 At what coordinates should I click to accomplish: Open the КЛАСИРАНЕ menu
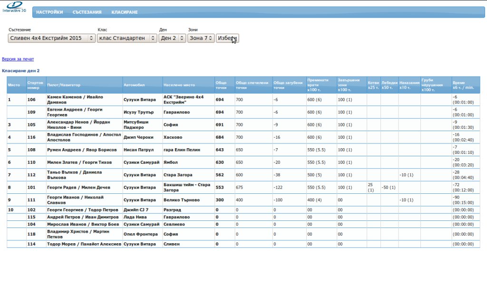click(124, 12)
